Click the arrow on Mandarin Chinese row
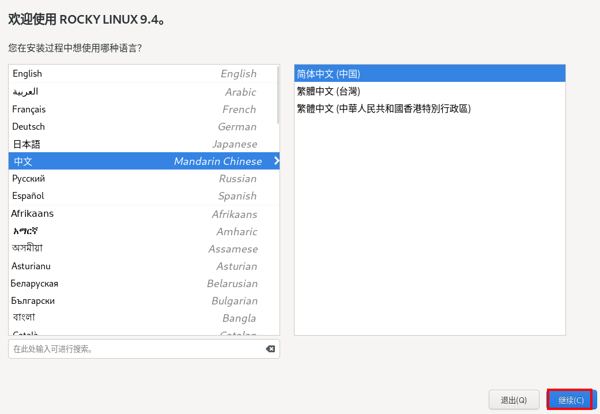 tap(277, 161)
